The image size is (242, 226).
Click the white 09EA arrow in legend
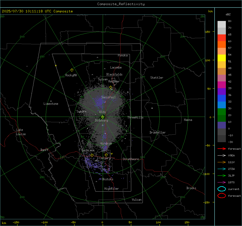222,156
